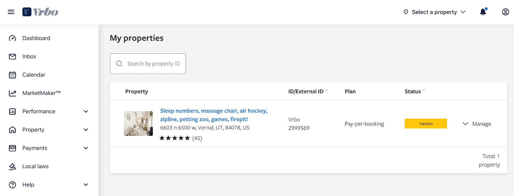The width and height of the screenshot is (514, 196).
Task: Click the Vrbo logo
Action: (40, 12)
